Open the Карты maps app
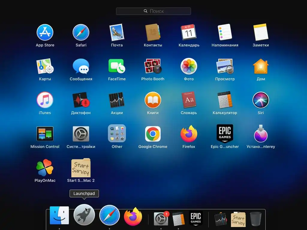Viewport: 307px width, 230px height. (x=45, y=66)
